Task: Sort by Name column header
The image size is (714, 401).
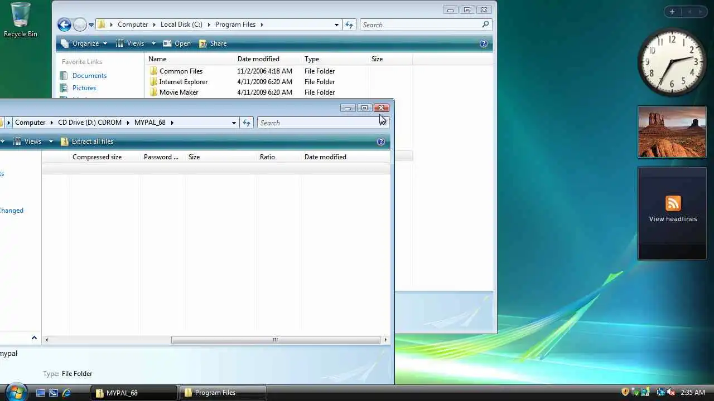Action: (x=189, y=59)
